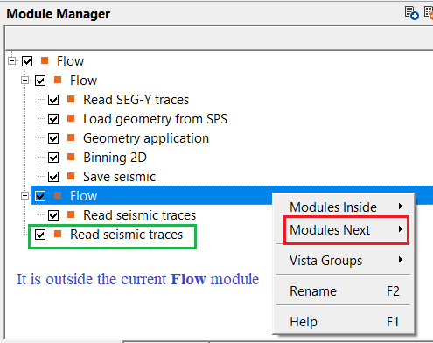Collapse the highlighted Flow node
433x343 pixels.
click(25, 196)
